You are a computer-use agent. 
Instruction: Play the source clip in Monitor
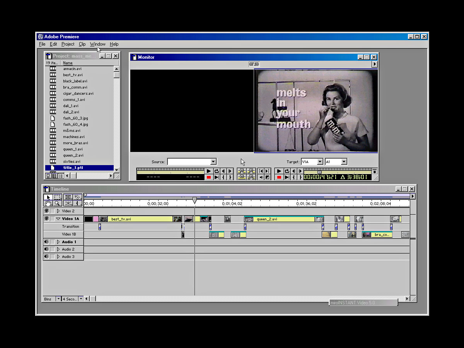click(x=209, y=171)
